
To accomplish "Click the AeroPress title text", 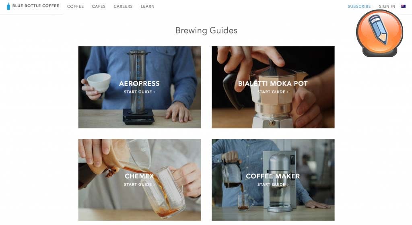I will 139,84.
